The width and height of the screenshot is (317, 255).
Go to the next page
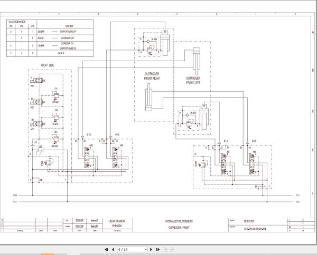151,250
